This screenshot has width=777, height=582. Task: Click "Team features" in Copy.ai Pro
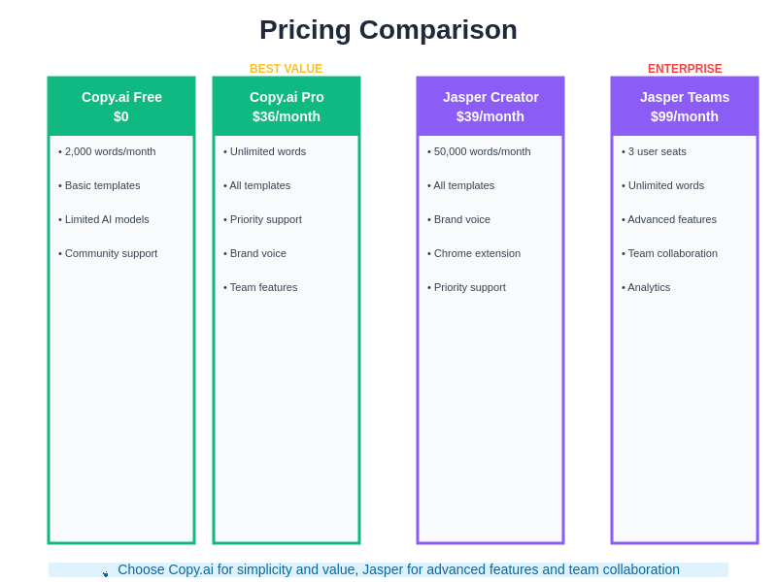point(263,287)
